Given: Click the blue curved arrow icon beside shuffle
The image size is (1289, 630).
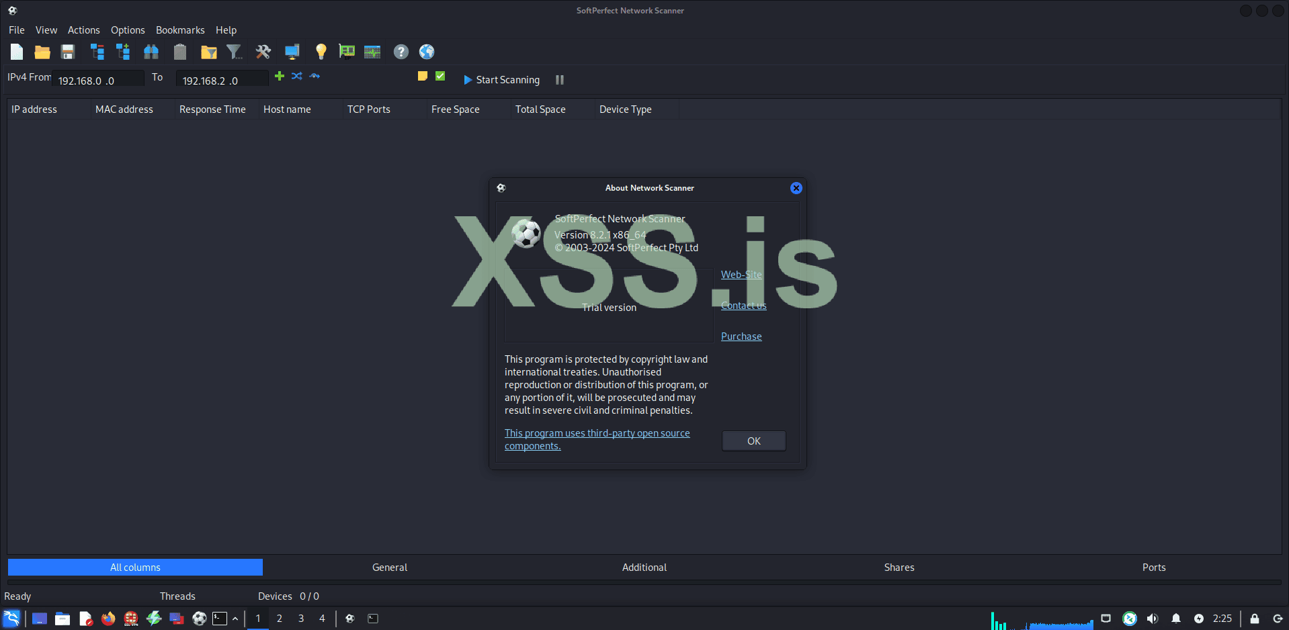Looking at the screenshot, I should (x=315, y=76).
